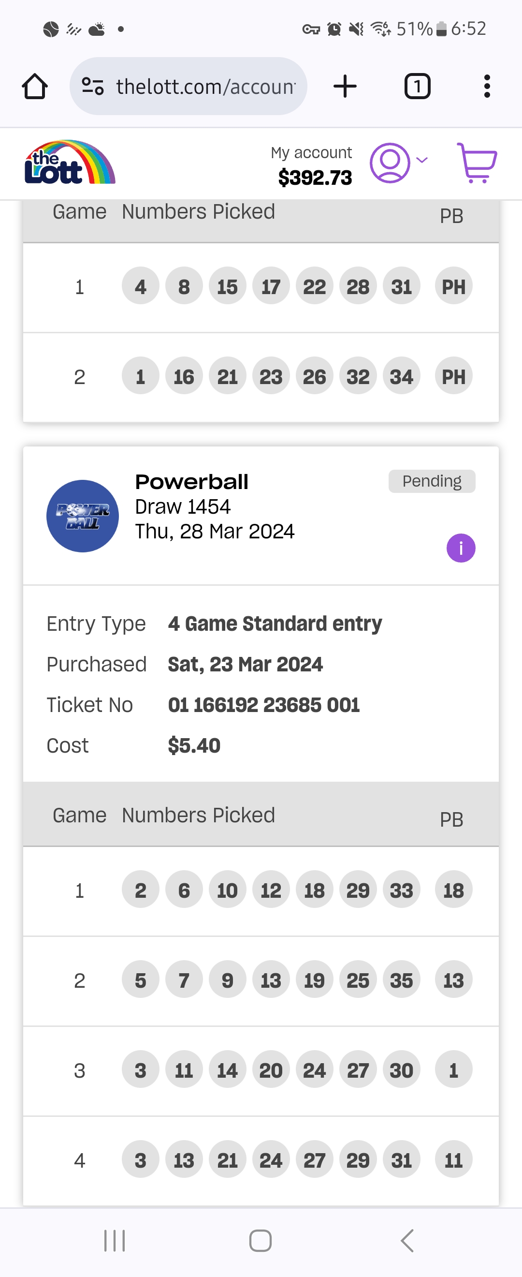Click the Pending status badge

431,481
